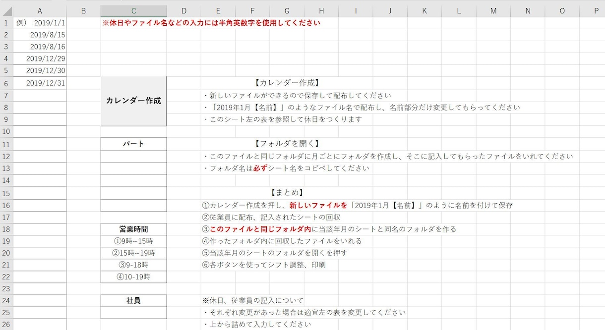Click the line starting 「2019年1月【名前】」のような
This screenshot has width=605, height=330.
pyautogui.click(x=362, y=107)
